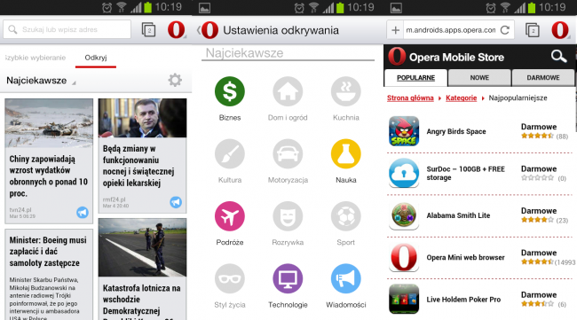The image size is (577, 320).
Task: Enable the Kultura brush category
Action: tap(230, 154)
